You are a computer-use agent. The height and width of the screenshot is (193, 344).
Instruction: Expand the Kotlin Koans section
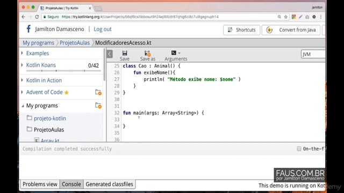pyautogui.click(x=22, y=65)
